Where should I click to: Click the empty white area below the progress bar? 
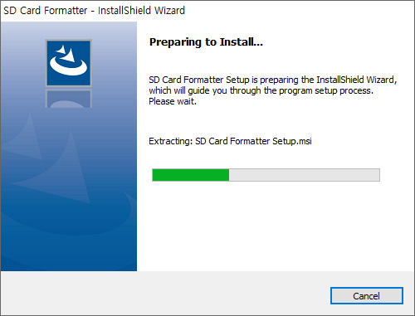pyautogui.click(x=276, y=226)
